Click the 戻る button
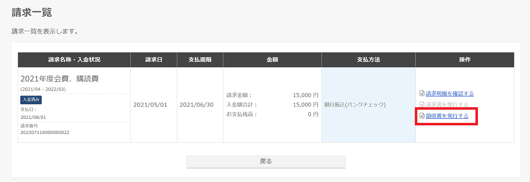The image size is (530, 182). (x=266, y=162)
